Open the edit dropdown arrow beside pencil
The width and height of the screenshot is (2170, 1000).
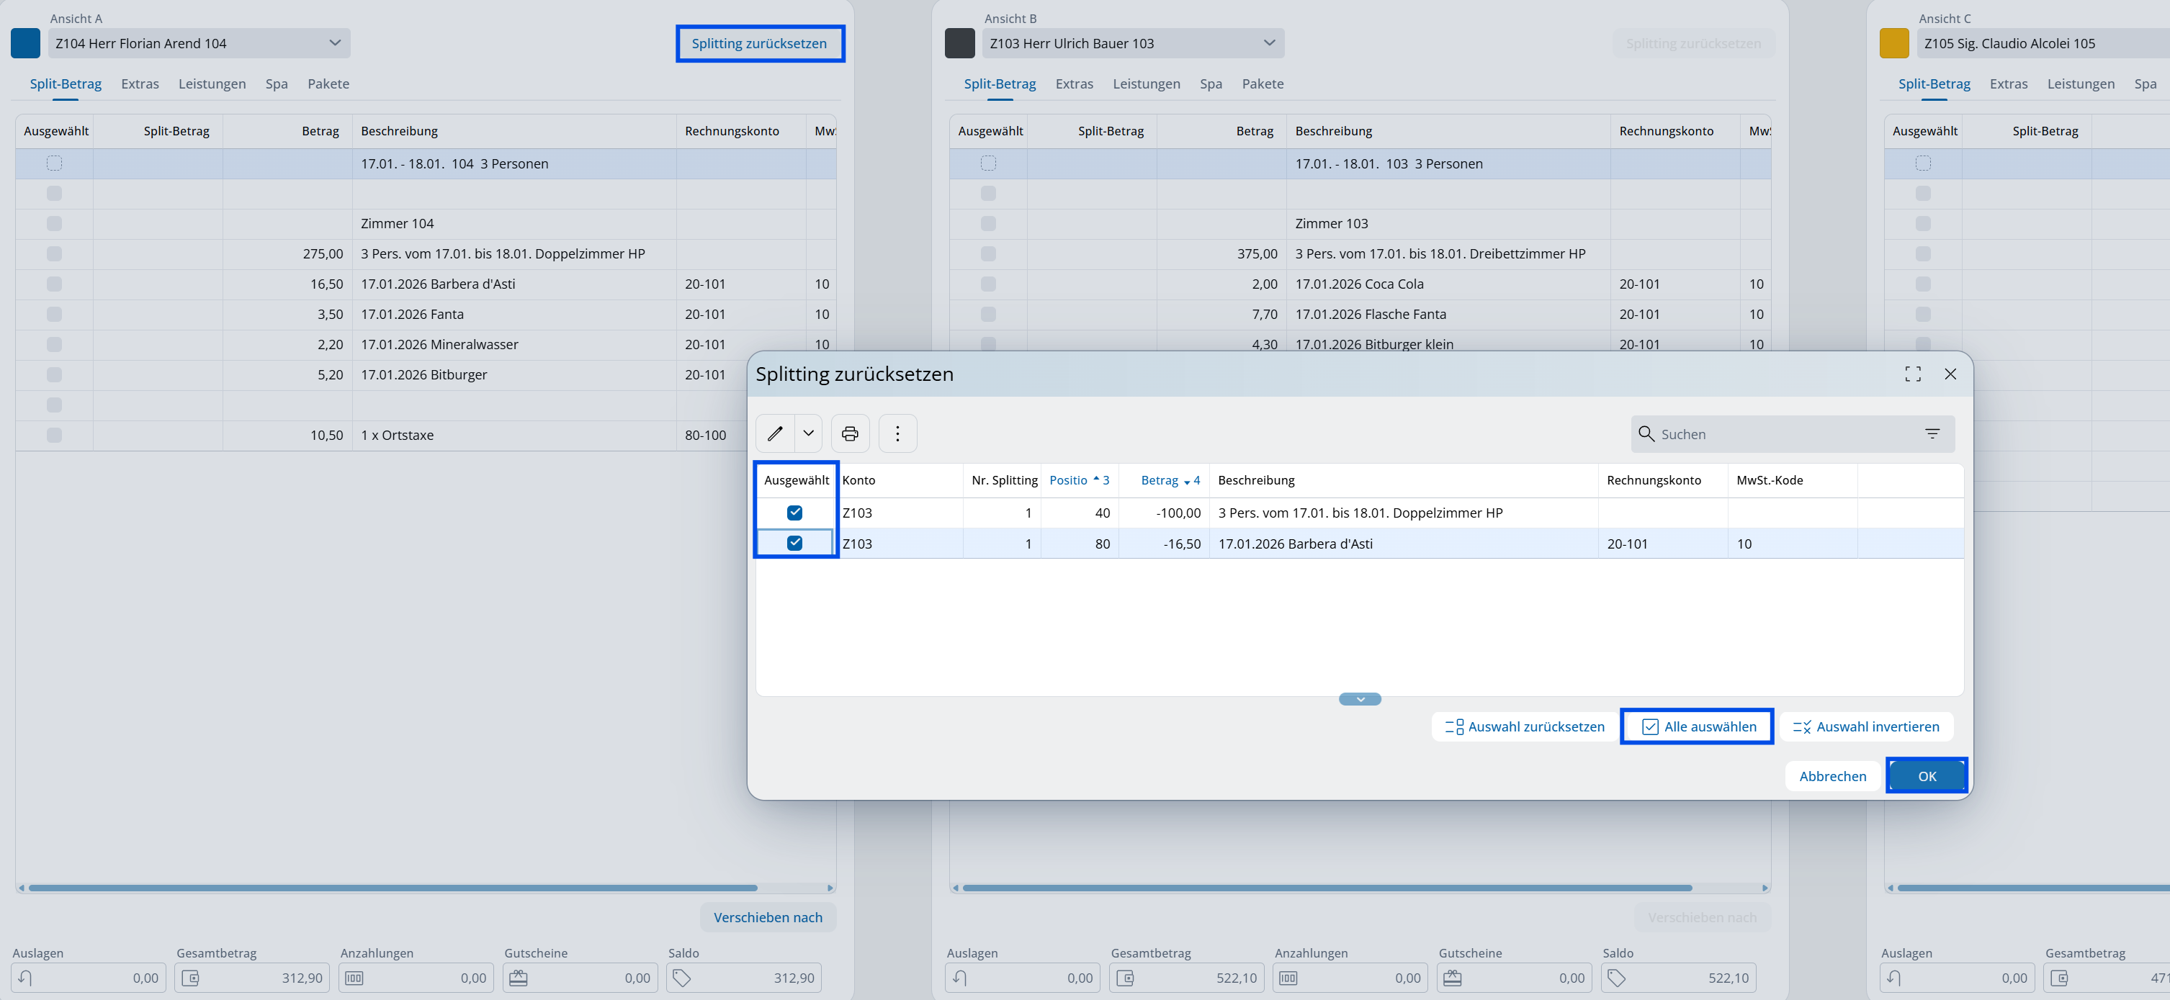coord(808,433)
